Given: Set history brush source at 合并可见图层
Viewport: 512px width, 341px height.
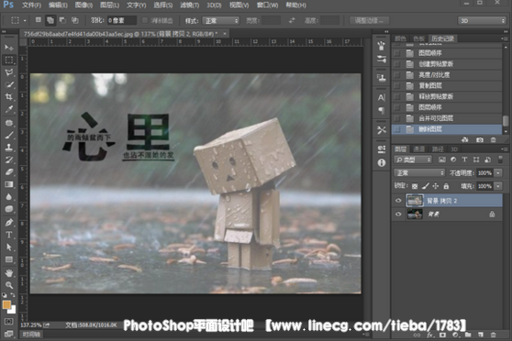Looking at the screenshot, I should [x=396, y=118].
